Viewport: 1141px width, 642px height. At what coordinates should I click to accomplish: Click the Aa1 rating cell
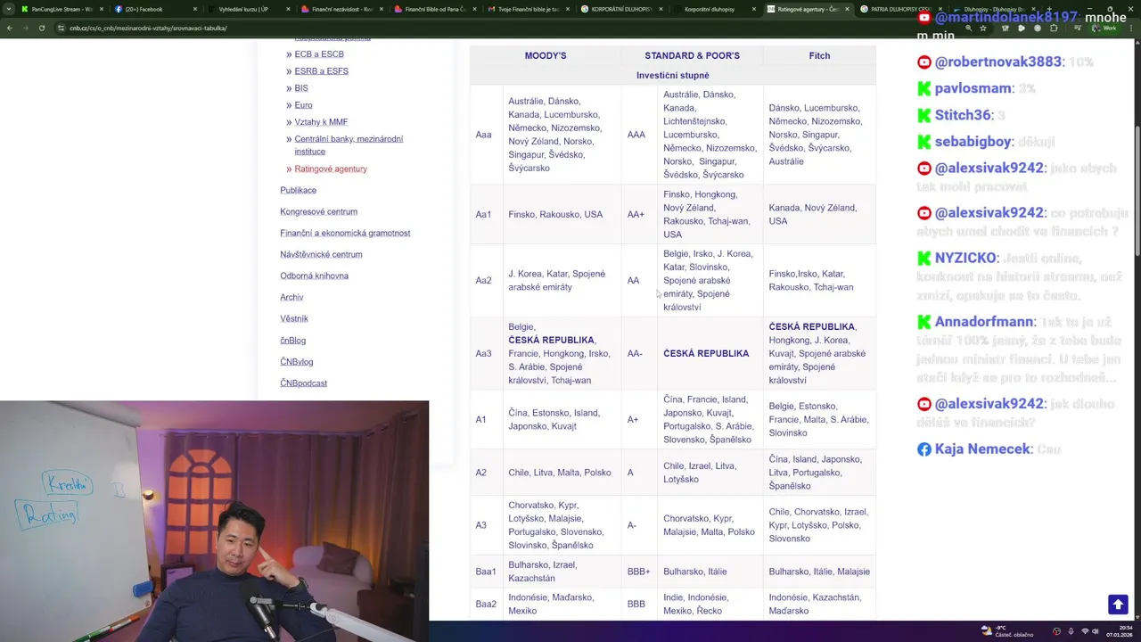(484, 214)
